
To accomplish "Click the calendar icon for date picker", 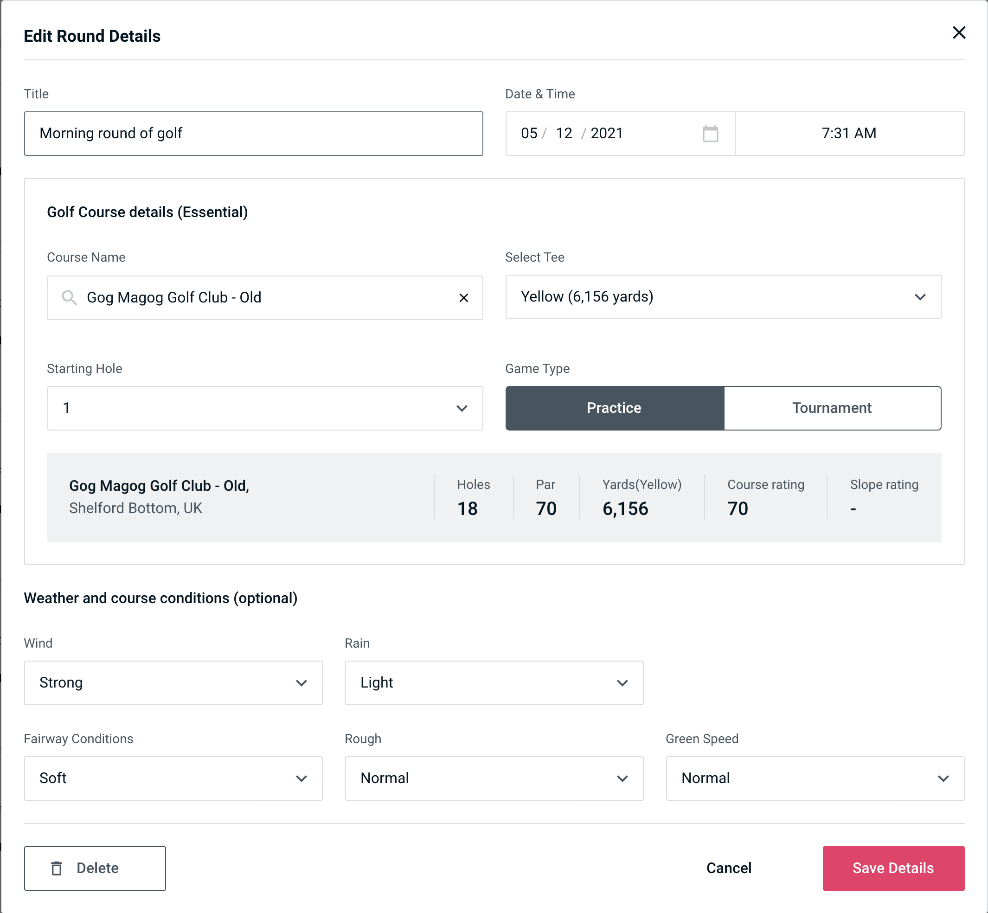I will 710,134.
